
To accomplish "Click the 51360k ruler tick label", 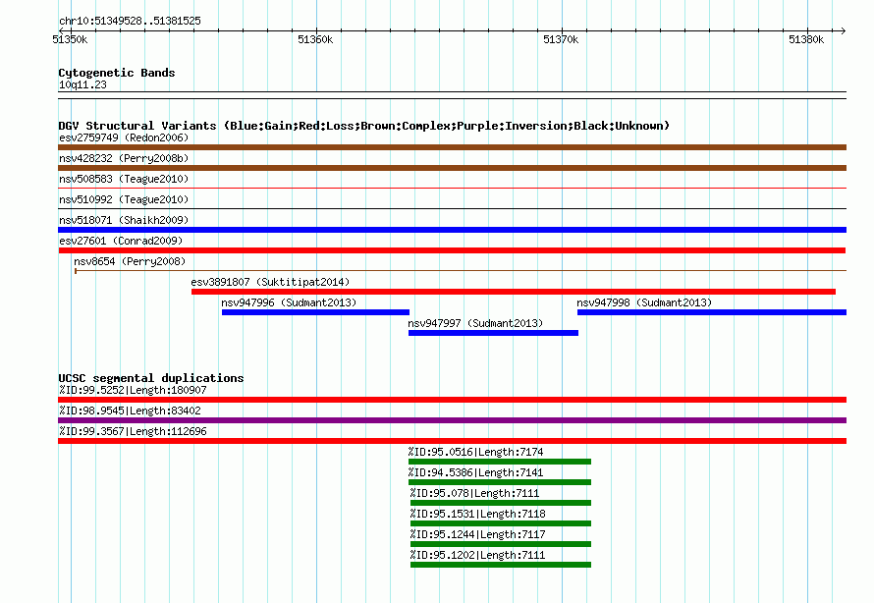I will (315, 39).
